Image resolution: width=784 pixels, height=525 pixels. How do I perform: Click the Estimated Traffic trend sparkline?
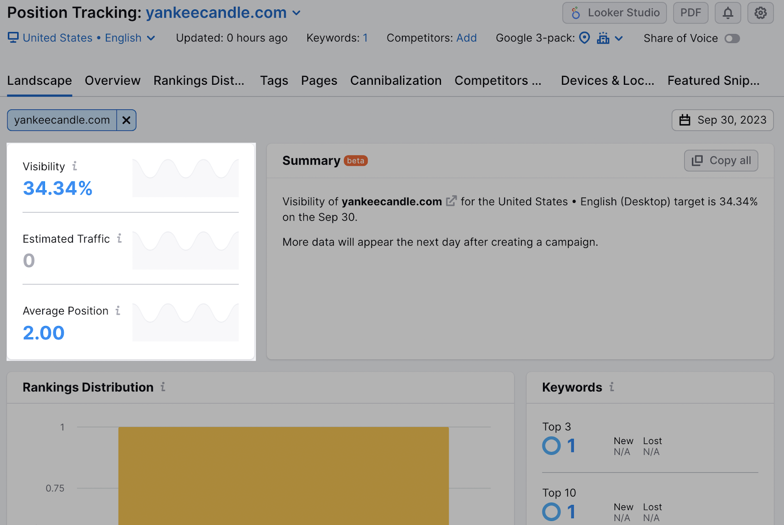point(186,250)
